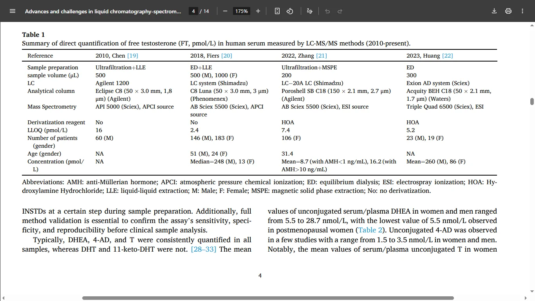Open the sidebar hamburger menu
This screenshot has width=535, height=301.
[x=12, y=11]
